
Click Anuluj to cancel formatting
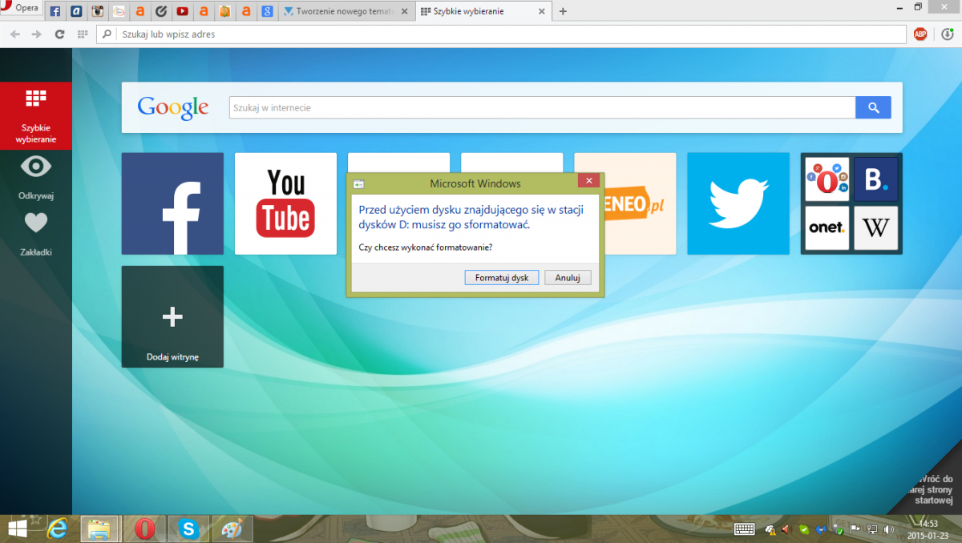click(568, 278)
